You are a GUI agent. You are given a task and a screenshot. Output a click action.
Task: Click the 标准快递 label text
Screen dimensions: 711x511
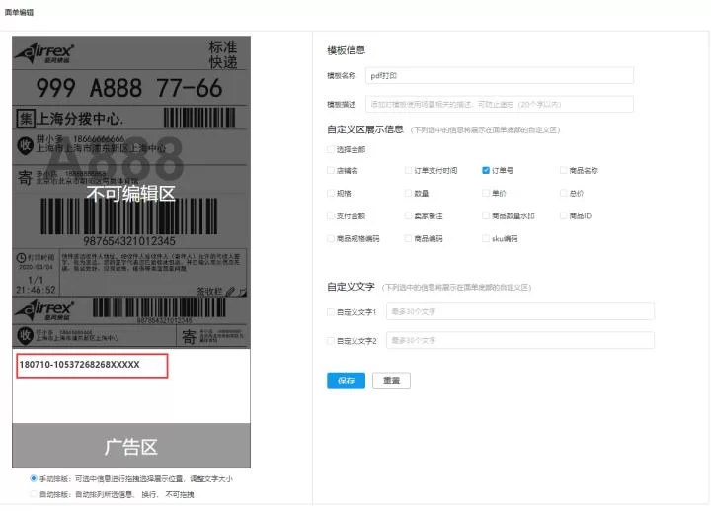(x=223, y=54)
